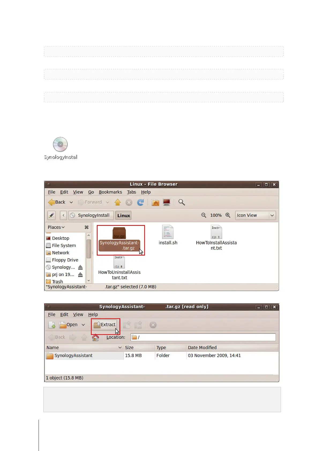The height and width of the screenshot is (451, 319).
Task: Open the Help menu in the archive window
Action: (93, 315)
